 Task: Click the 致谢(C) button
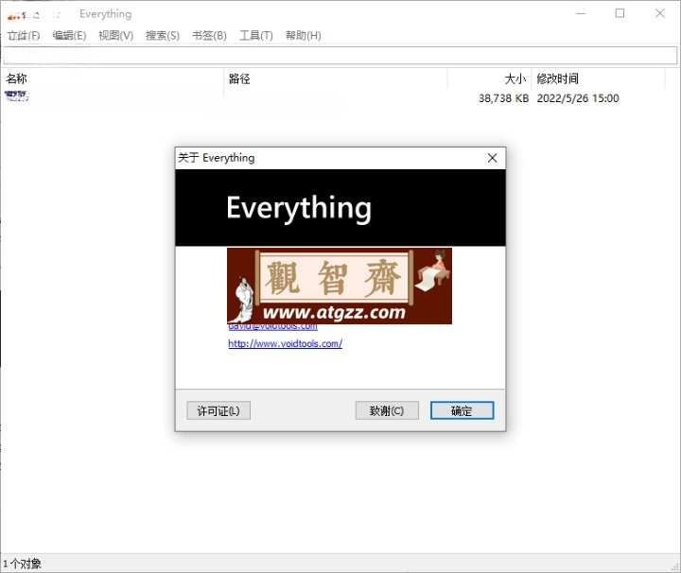(x=387, y=410)
